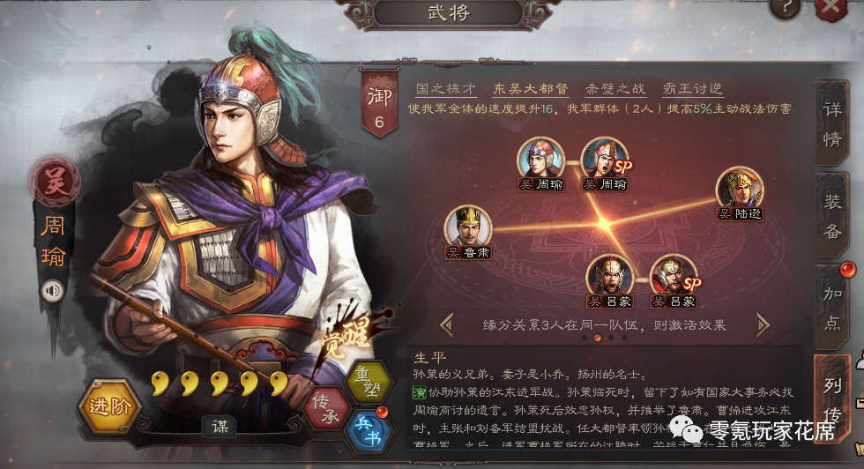
Task: Open the 传承 inheritance hexagon
Action: click(327, 409)
